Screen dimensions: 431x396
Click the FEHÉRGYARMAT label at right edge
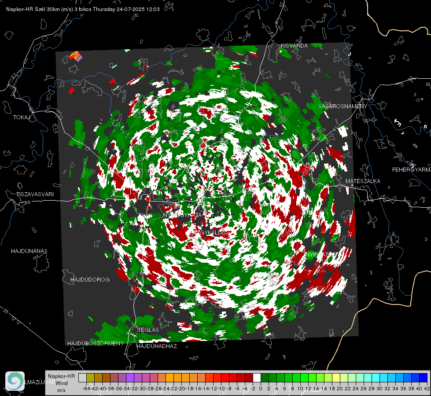pyautogui.click(x=411, y=170)
